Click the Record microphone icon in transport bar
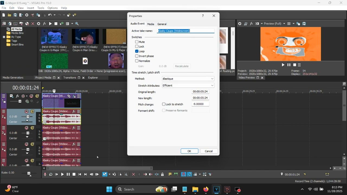 (45, 174)
